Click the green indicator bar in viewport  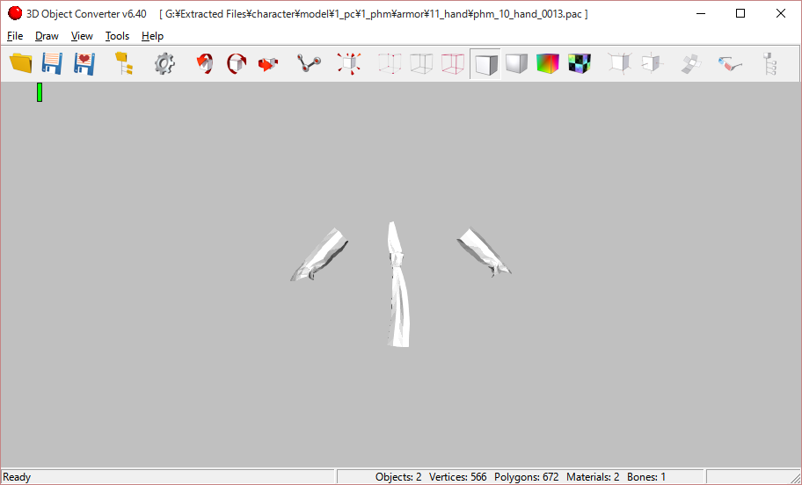pyautogui.click(x=40, y=92)
